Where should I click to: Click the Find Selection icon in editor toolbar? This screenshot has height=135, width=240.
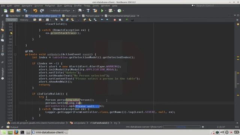[x=56, y=20]
